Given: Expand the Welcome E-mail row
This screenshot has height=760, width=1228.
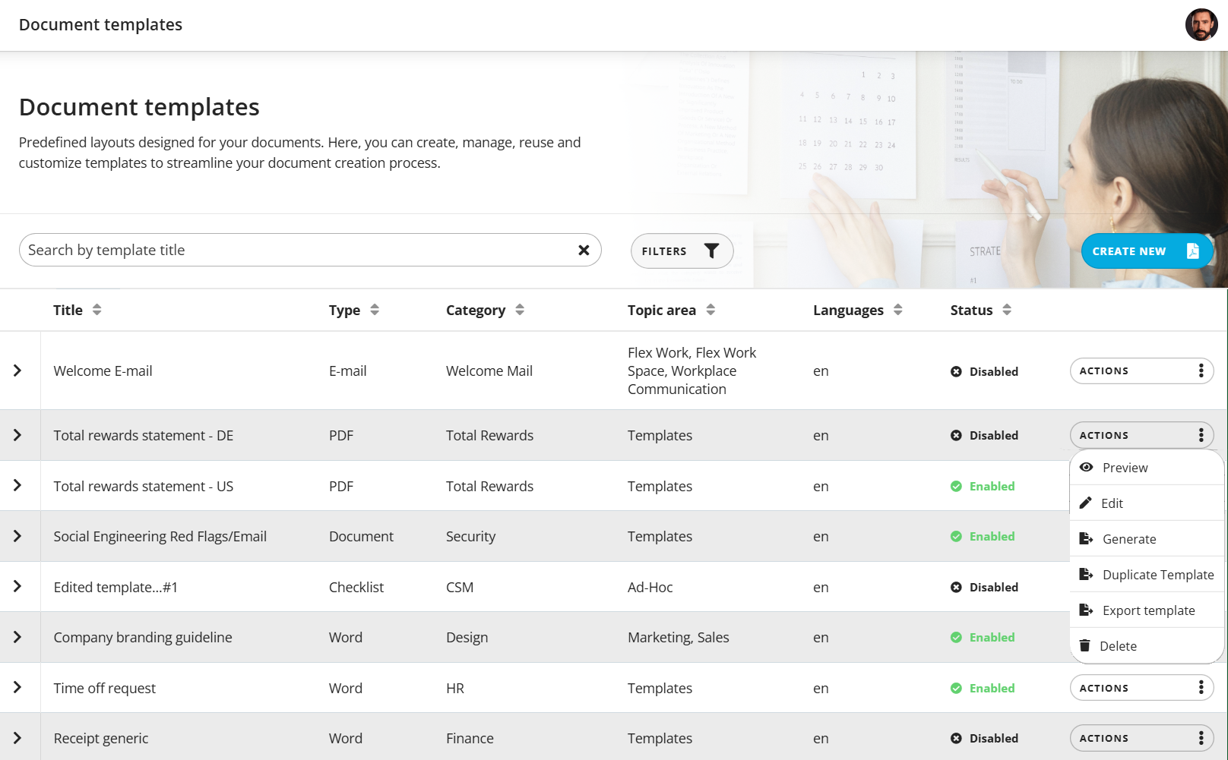Looking at the screenshot, I should click(x=17, y=371).
